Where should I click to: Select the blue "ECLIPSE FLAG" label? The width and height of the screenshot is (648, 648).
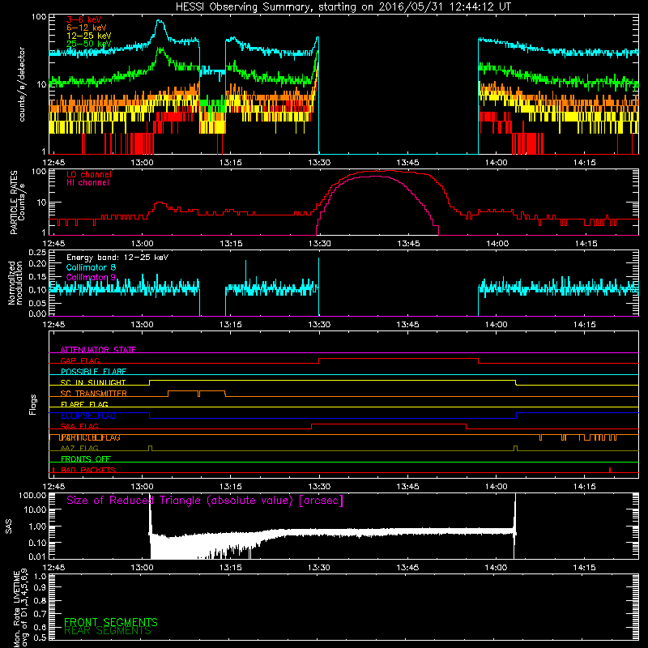[88, 416]
